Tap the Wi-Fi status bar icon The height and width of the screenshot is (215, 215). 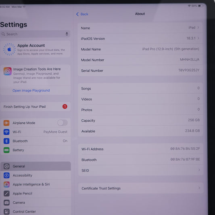[189, 6]
